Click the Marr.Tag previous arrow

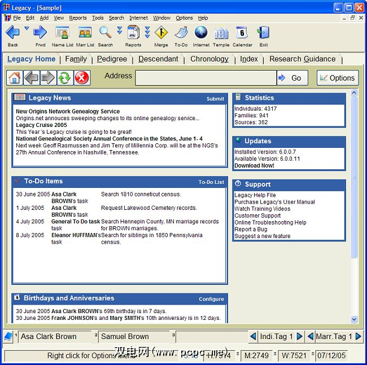(x=311, y=336)
